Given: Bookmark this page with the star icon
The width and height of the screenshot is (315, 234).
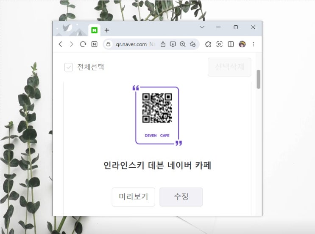Looking at the screenshot, I should point(192,44).
